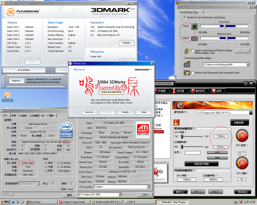Click the 2799.5 MHz core speed value in CPU-Z
The width and height of the screenshot is (257, 205).
click(x=28, y=163)
